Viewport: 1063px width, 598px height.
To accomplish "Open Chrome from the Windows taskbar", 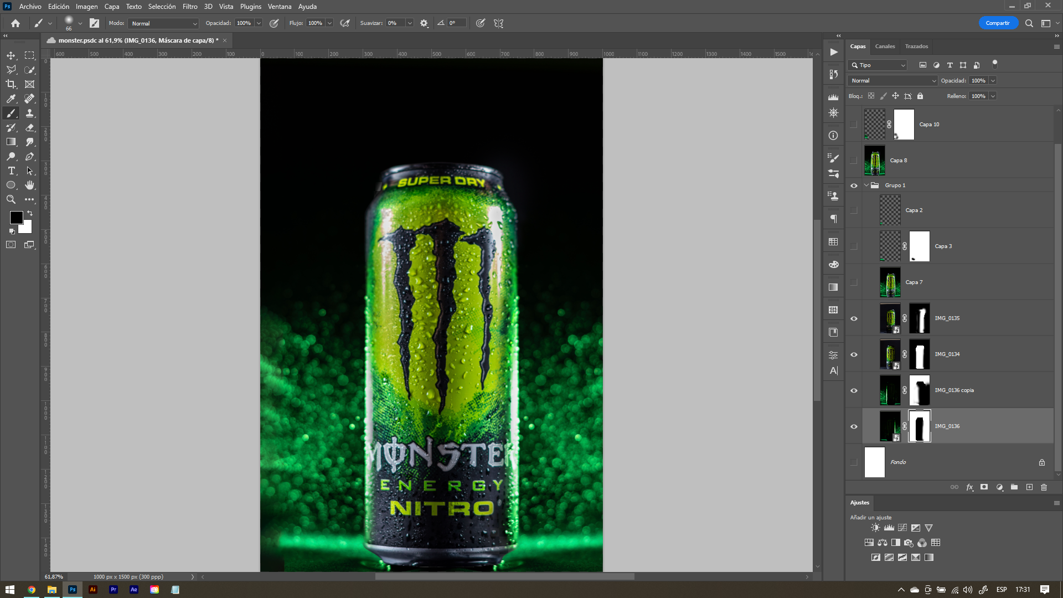I will coord(32,590).
